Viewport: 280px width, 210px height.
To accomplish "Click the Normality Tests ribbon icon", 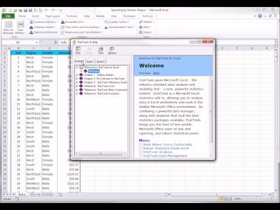I will [62, 22].
